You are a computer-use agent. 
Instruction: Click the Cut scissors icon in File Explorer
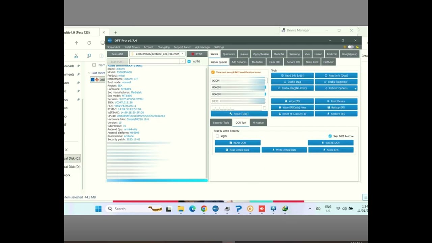click(x=76, y=56)
